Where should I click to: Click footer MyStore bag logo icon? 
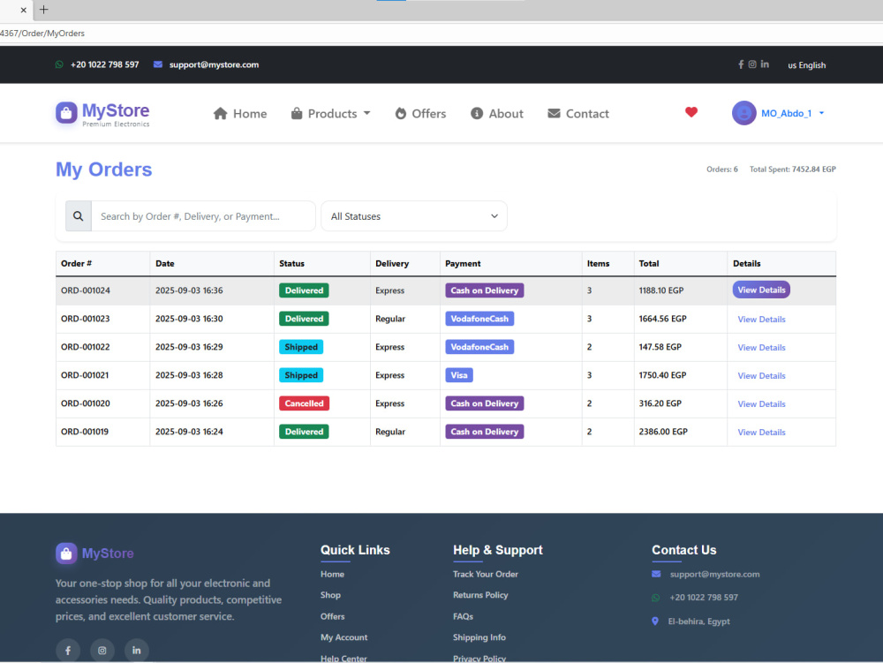66,554
